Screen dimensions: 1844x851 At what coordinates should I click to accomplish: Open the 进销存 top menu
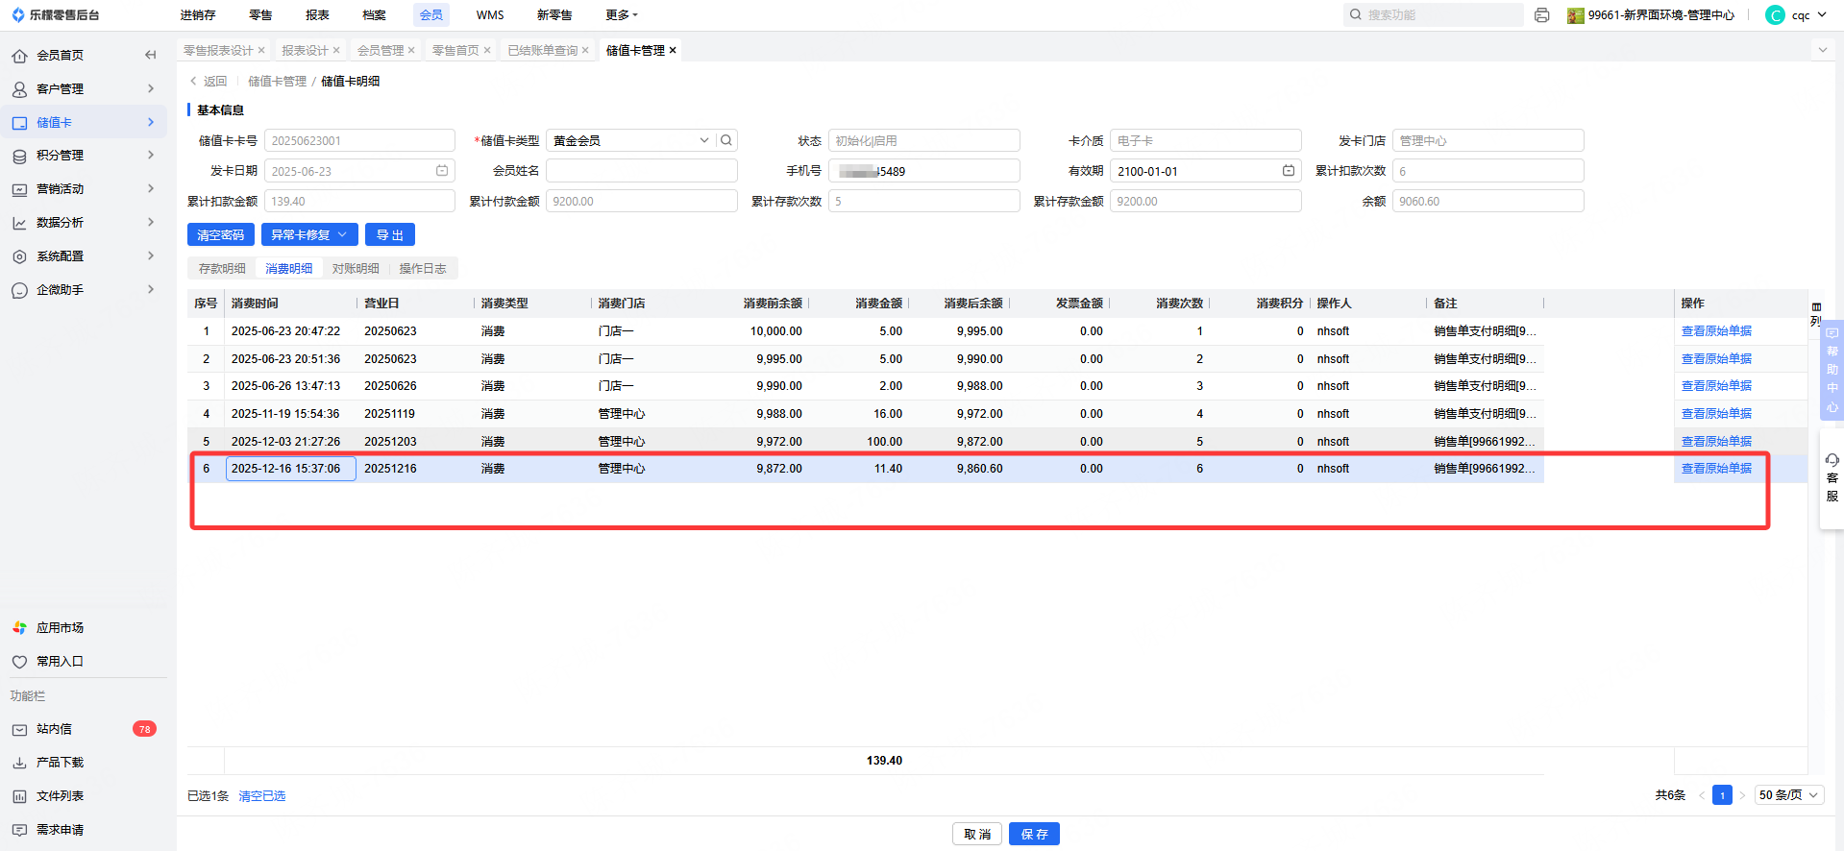[x=198, y=15]
